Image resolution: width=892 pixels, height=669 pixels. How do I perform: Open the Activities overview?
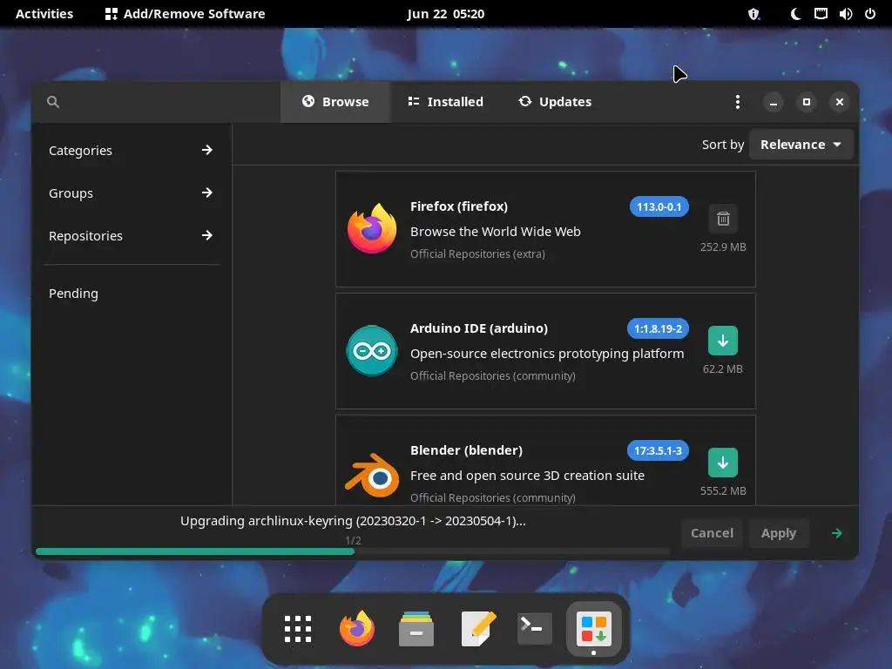point(44,14)
